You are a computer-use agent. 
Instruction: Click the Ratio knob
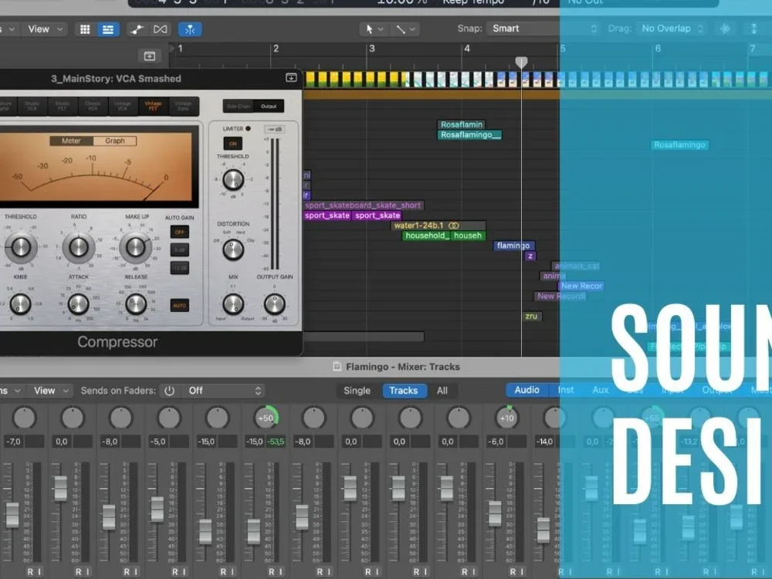78,247
